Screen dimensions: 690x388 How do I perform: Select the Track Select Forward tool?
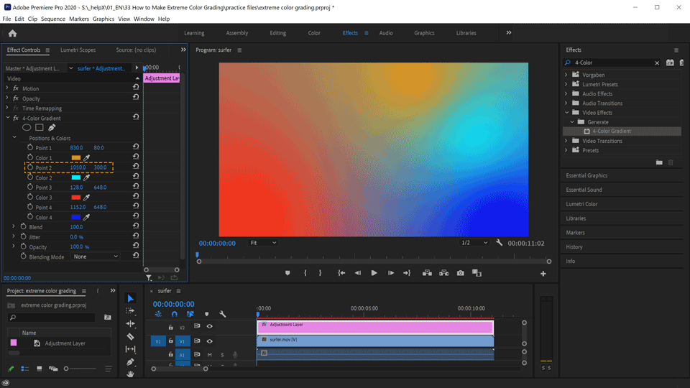pyautogui.click(x=130, y=311)
